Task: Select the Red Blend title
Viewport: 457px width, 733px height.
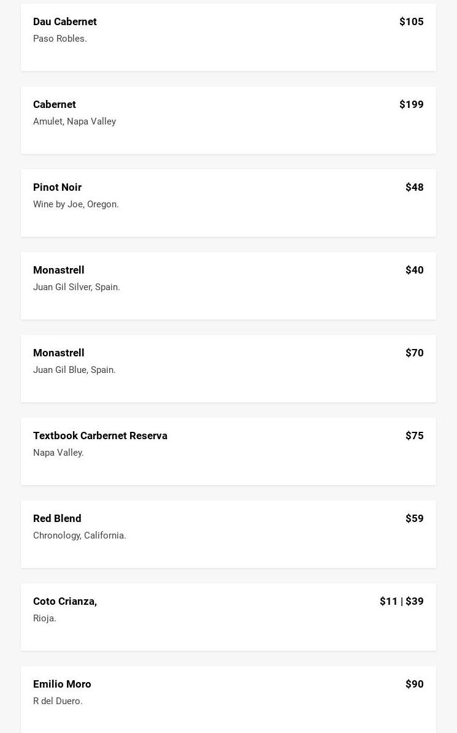Action: click(57, 518)
